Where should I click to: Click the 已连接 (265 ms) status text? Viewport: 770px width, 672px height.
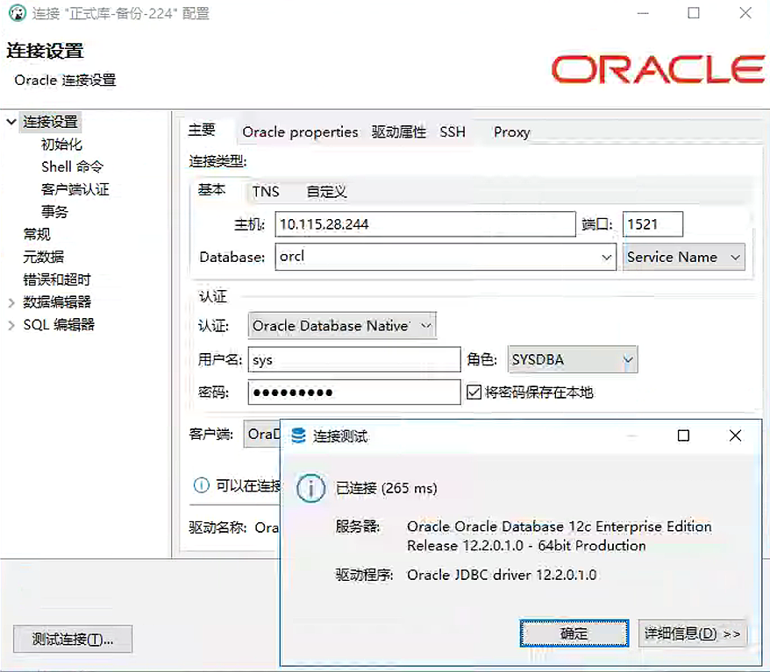(x=386, y=489)
